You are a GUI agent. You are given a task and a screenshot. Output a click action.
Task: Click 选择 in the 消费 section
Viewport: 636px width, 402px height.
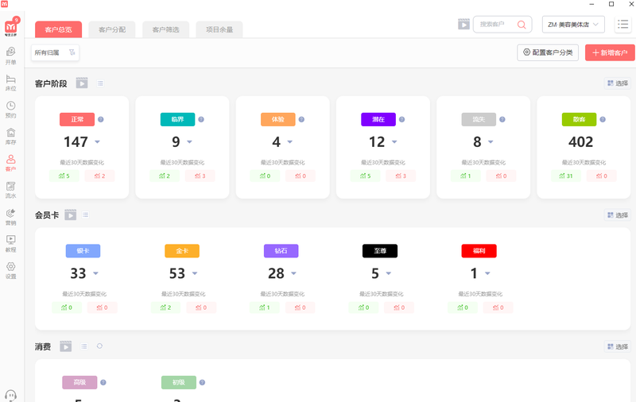[618, 346]
